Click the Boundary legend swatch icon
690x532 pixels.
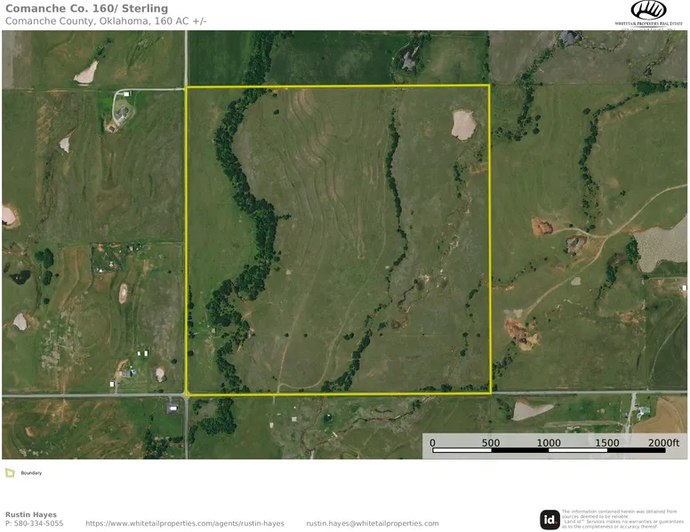(9, 472)
